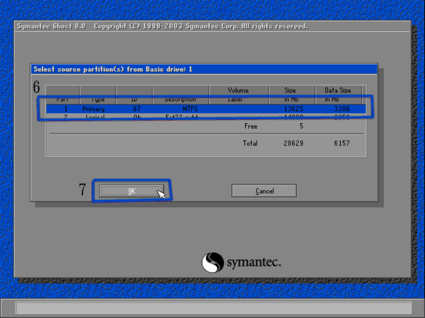Click the Symantec logo
425x318 pixels.
pos(242,262)
